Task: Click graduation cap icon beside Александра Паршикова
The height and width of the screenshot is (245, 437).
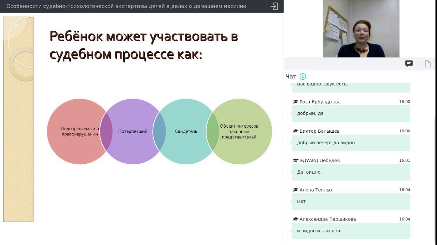Action: click(x=296, y=219)
